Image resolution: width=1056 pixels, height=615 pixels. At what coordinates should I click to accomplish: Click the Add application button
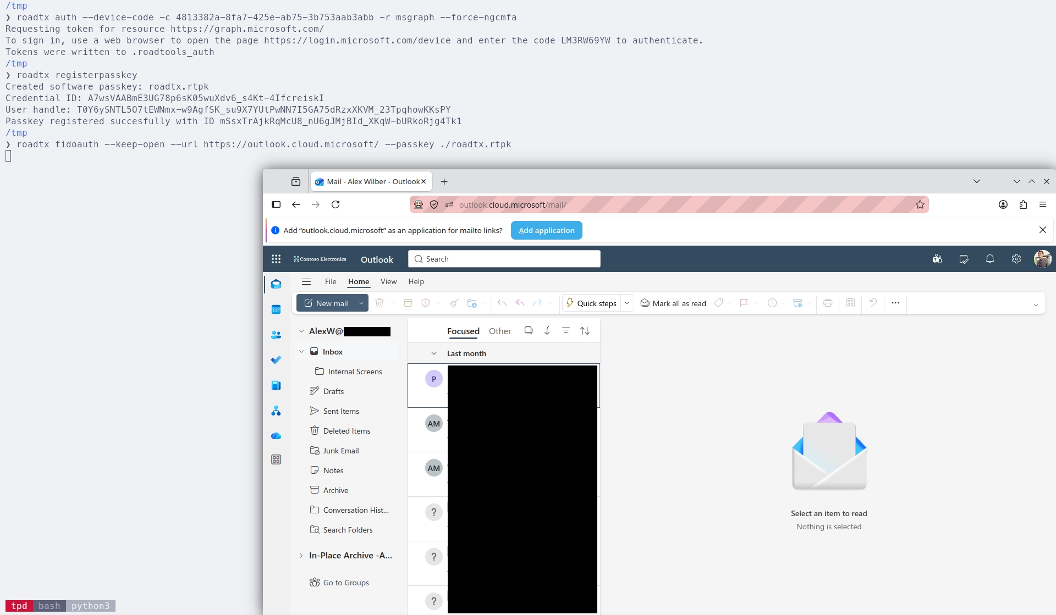tap(547, 230)
